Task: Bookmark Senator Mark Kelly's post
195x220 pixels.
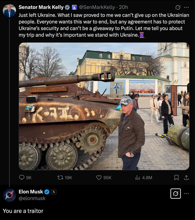Action: pyautogui.click(x=176, y=177)
